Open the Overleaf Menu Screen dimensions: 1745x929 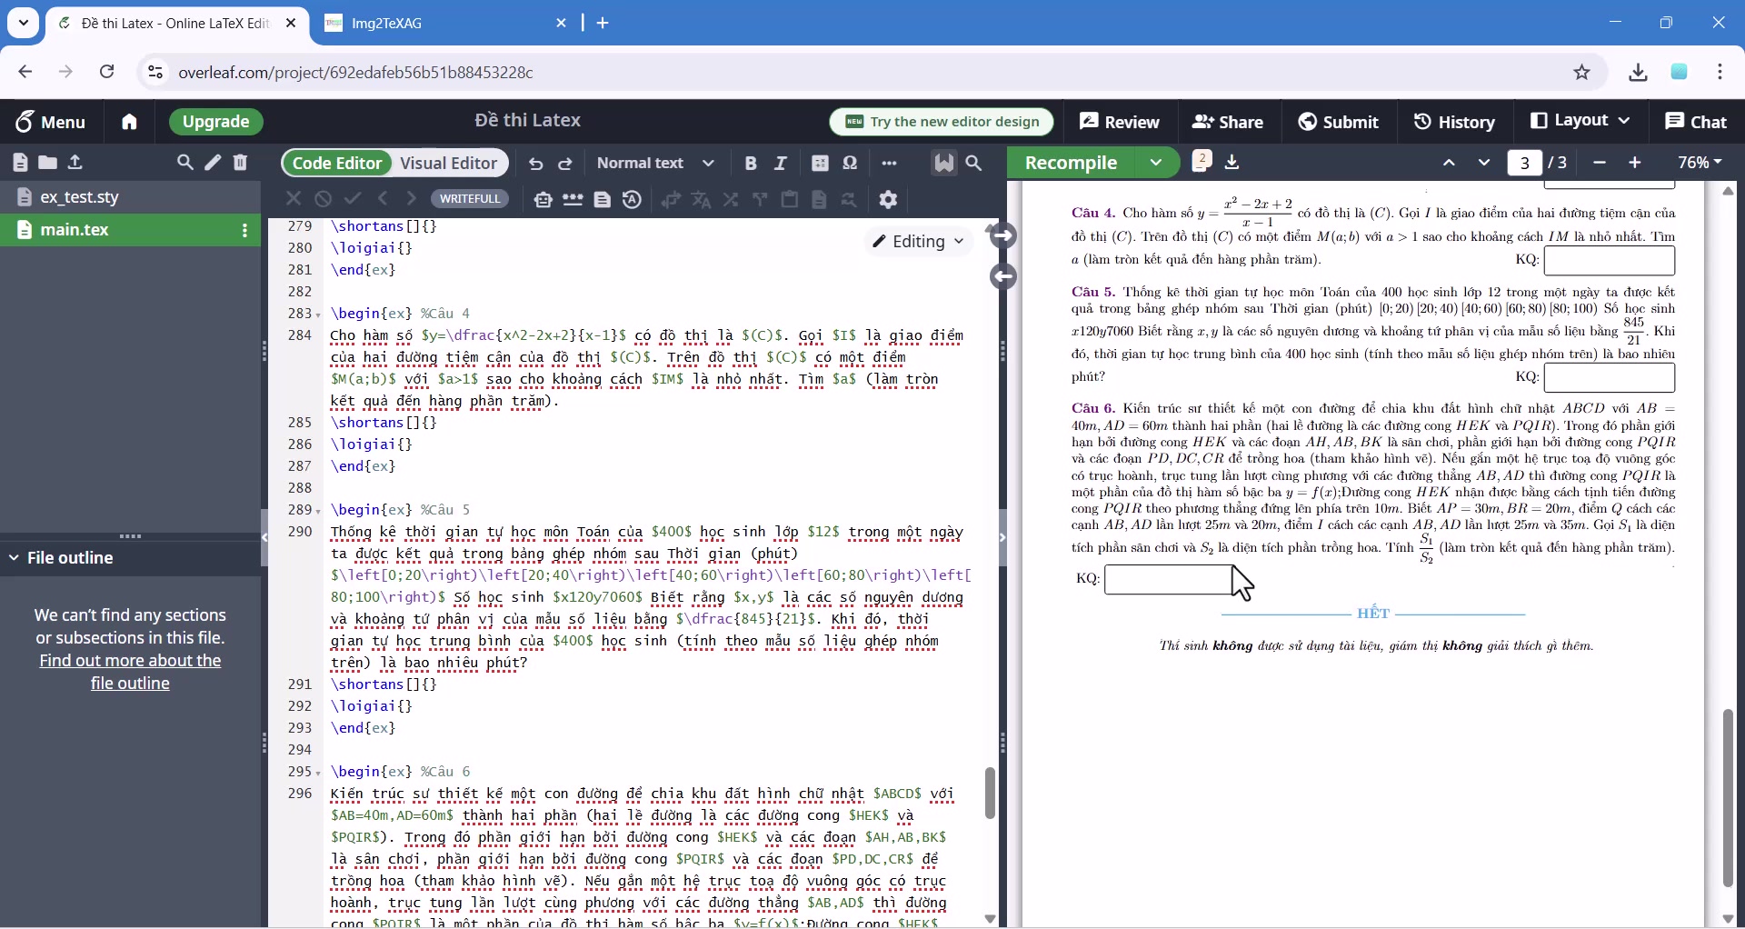tap(50, 122)
